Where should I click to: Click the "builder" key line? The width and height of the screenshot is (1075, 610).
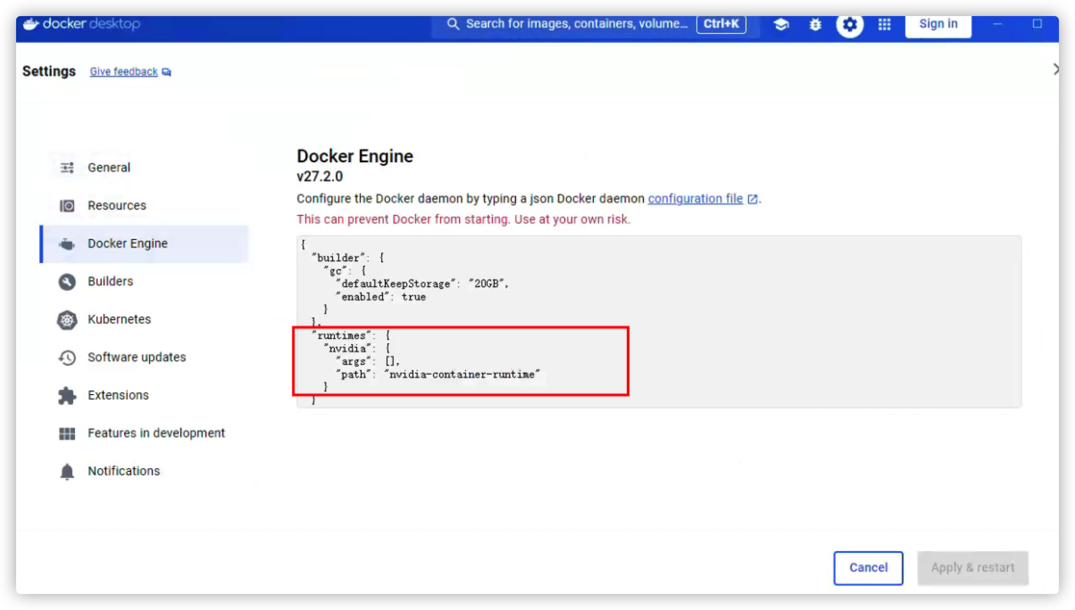point(348,258)
